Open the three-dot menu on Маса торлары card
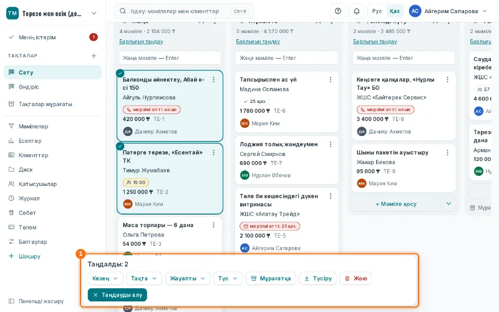 213,225
